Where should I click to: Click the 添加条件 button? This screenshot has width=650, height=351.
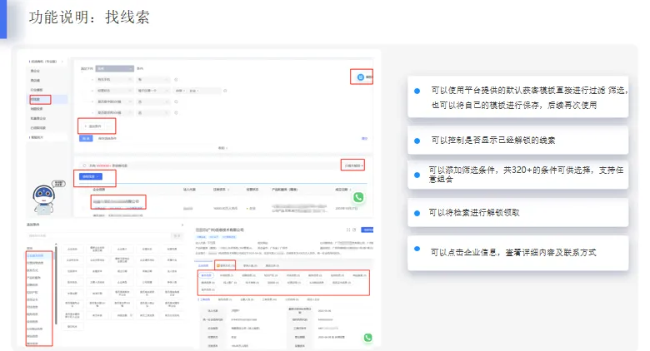93,126
